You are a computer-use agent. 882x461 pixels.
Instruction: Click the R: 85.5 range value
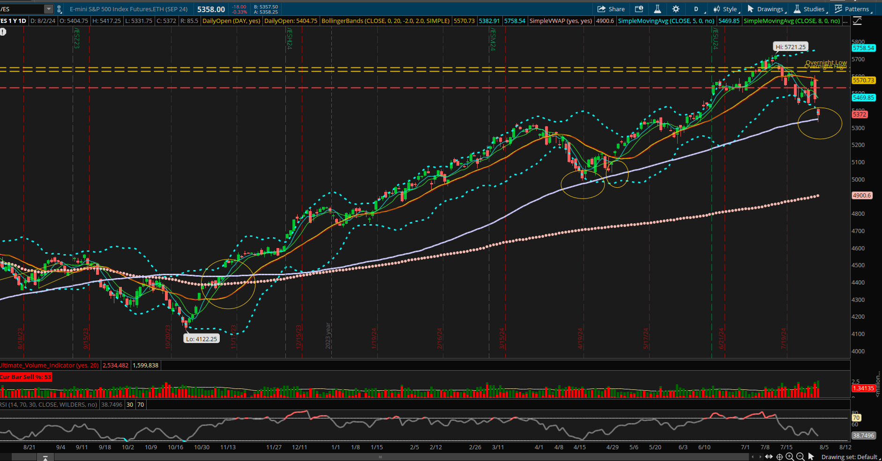(x=189, y=21)
